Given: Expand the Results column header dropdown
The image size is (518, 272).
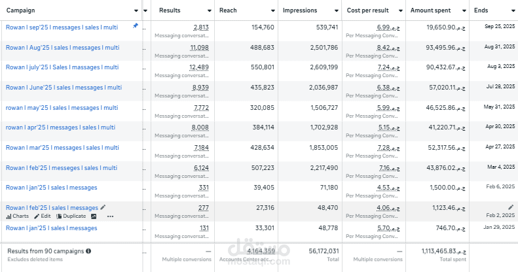Looking at the screenshot, I should click(207, 11).
